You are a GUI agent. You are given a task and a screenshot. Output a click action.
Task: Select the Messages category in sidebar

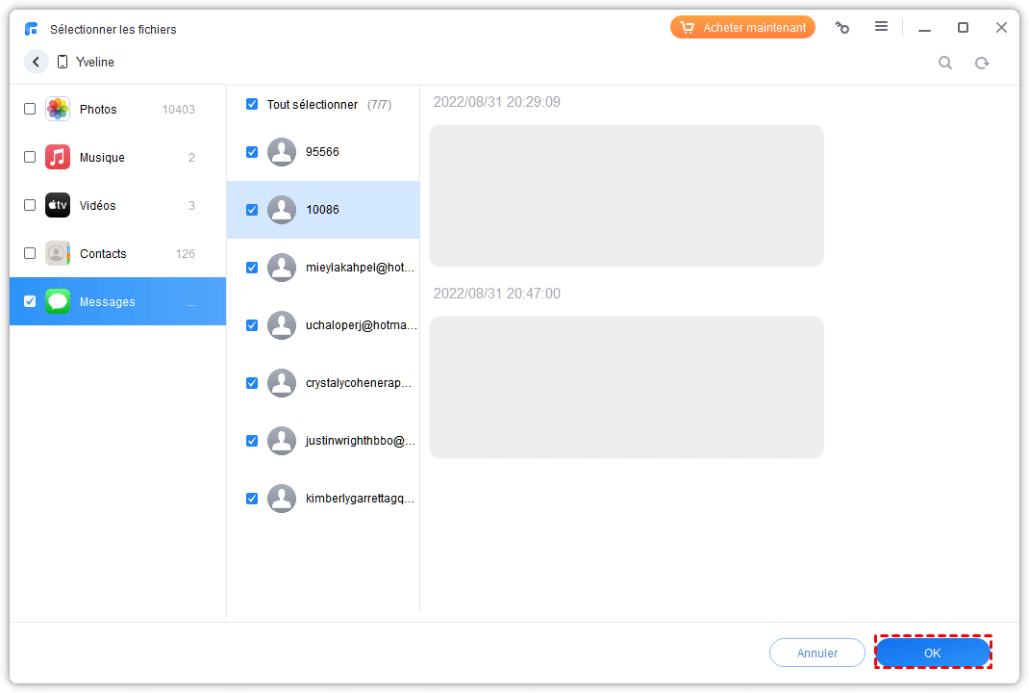pyautogui.click(x=108, y=301)
